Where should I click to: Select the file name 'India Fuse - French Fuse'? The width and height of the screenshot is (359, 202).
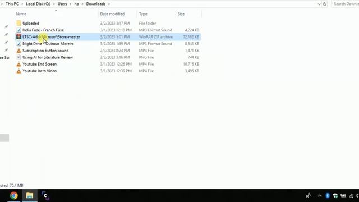click(x=43, y=30)
